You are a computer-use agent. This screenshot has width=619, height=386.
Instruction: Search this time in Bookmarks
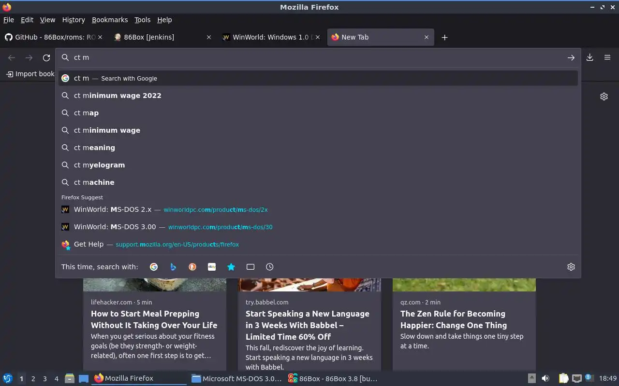(x=231, y=267)
